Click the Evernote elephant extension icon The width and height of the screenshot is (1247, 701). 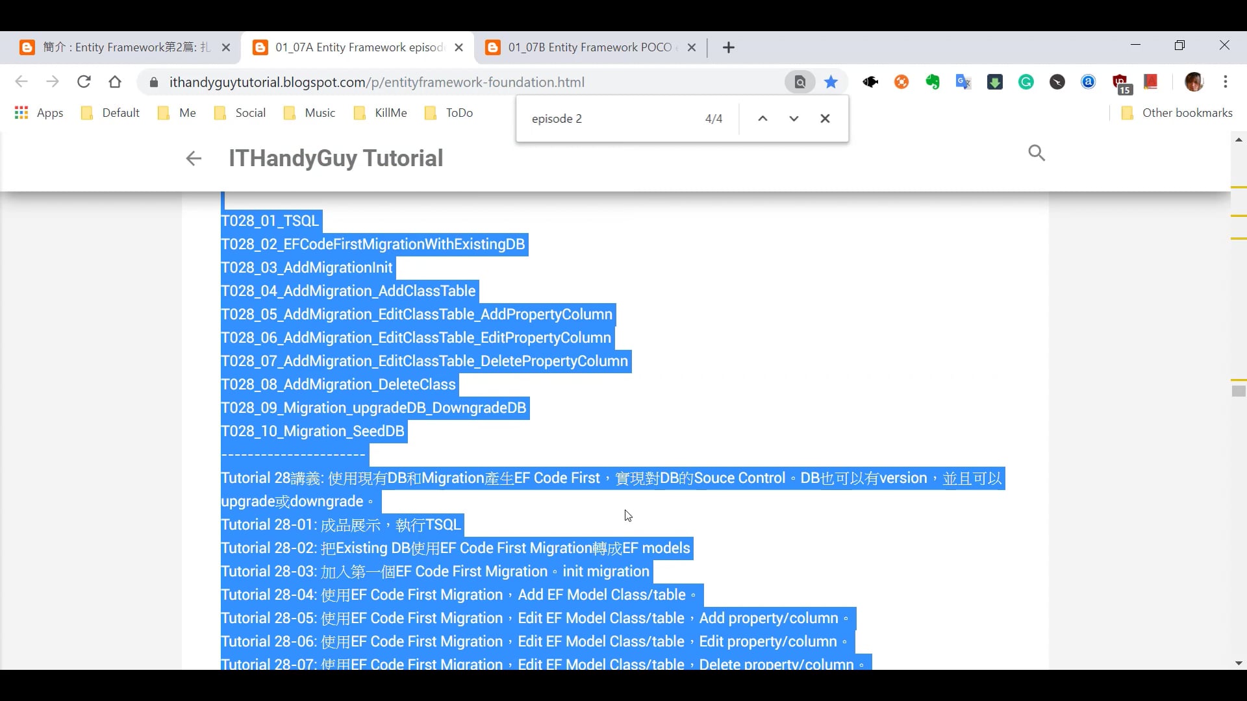pos(933,82)
